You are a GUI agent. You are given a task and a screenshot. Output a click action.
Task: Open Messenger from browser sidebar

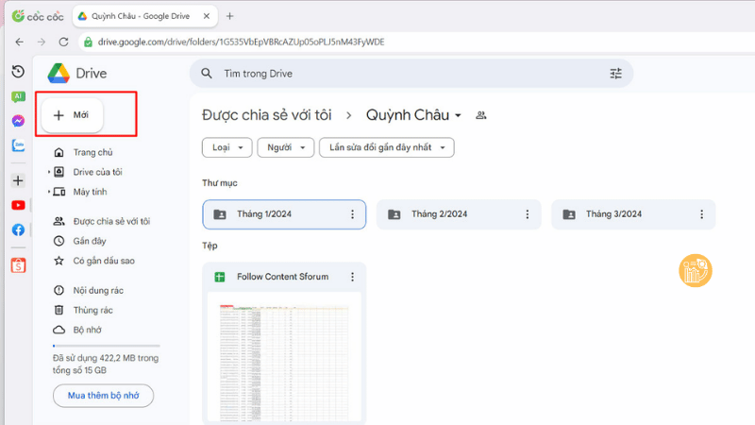[x=18, y=121]
